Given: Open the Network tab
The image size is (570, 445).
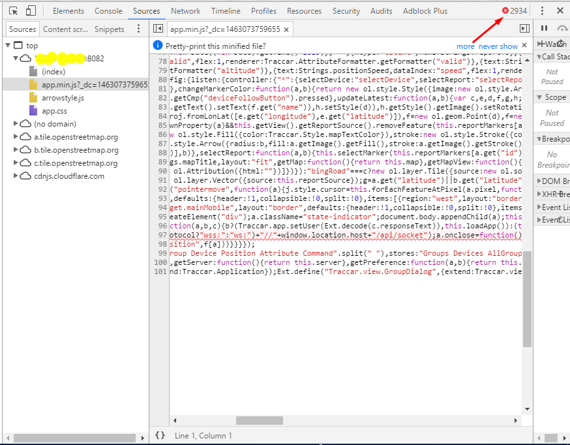Looking at the screenshot, I should coord(185,11).
